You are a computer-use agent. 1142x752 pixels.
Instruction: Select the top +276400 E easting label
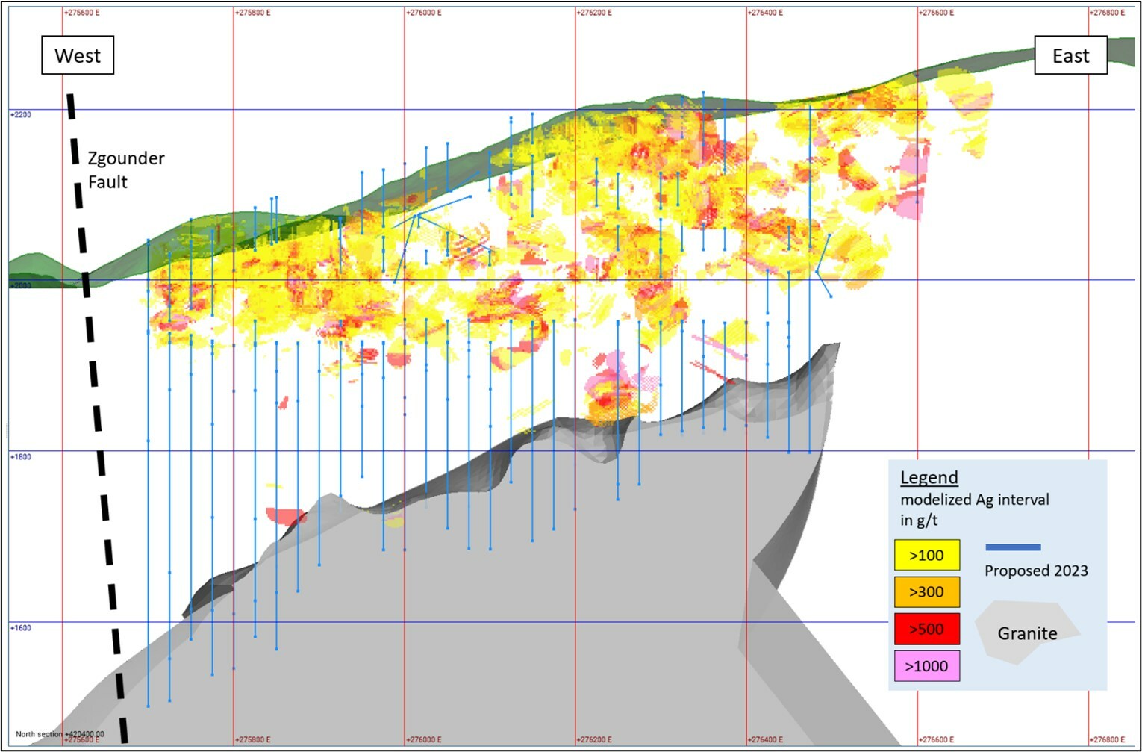tap(766, 13)
